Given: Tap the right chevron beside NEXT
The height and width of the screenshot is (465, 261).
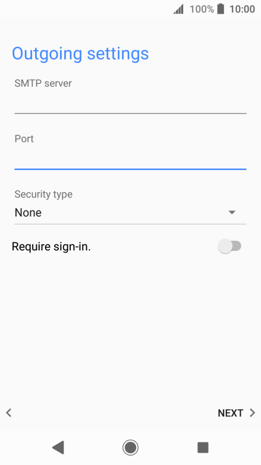Looking at the screenshot, I should coord(253,413).
